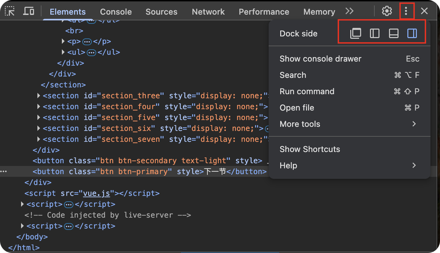This screenshot has height=253, width=440.
Task: Toggle the device emulation toolbar
Action: click(x=29, y=11)
